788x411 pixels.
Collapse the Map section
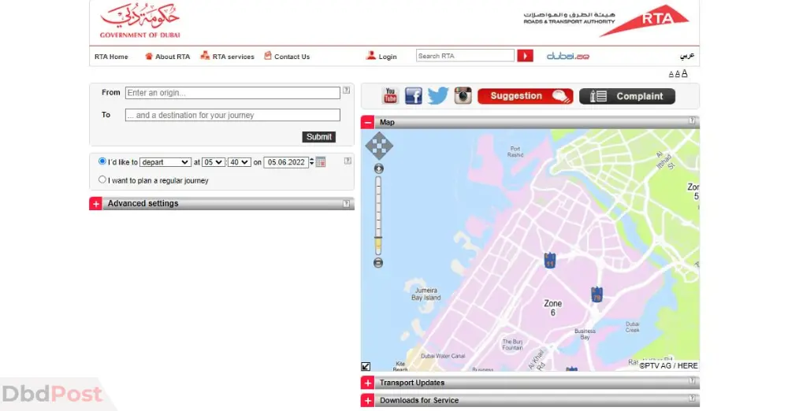[367, 122]
